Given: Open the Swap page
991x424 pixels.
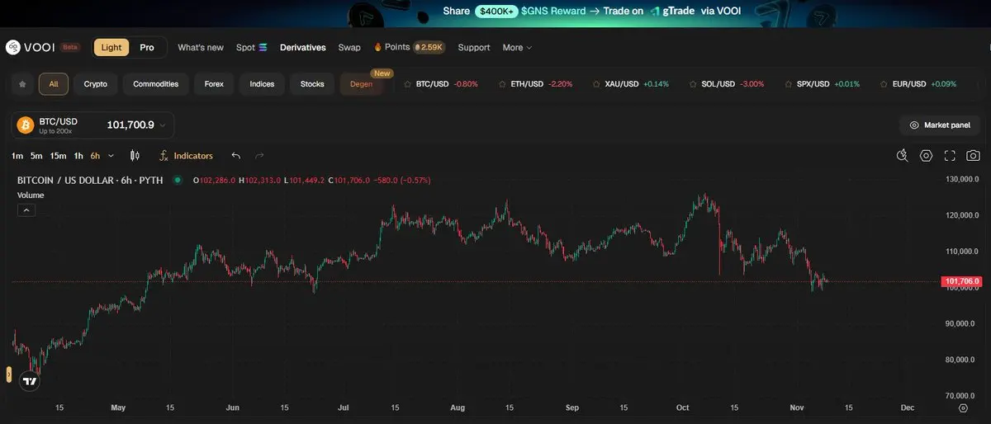Looking at the screenshot, I should 349,47.
